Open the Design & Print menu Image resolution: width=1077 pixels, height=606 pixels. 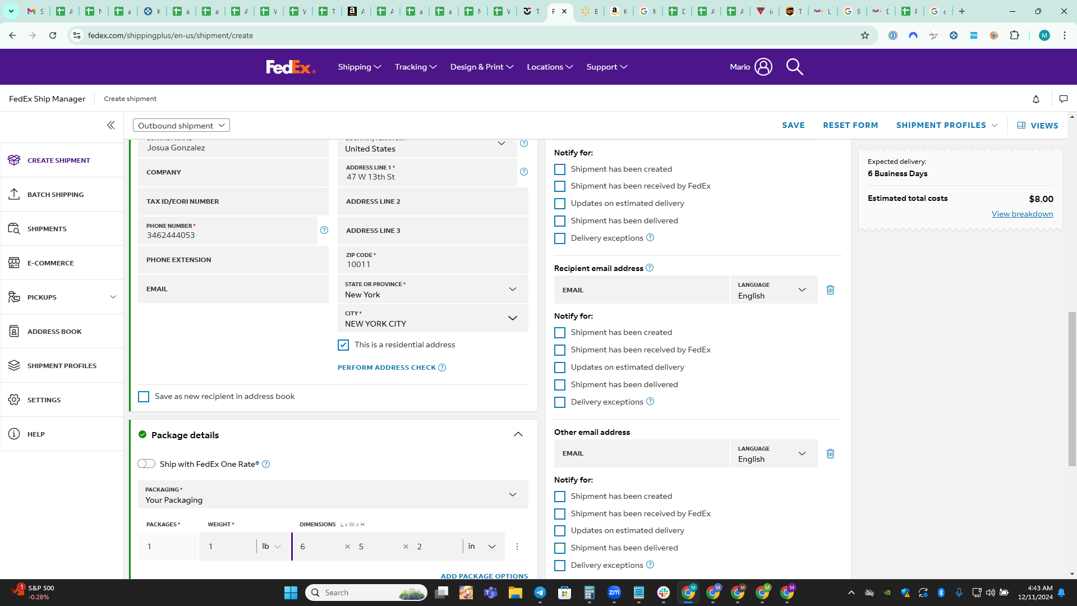coord(482,67)
